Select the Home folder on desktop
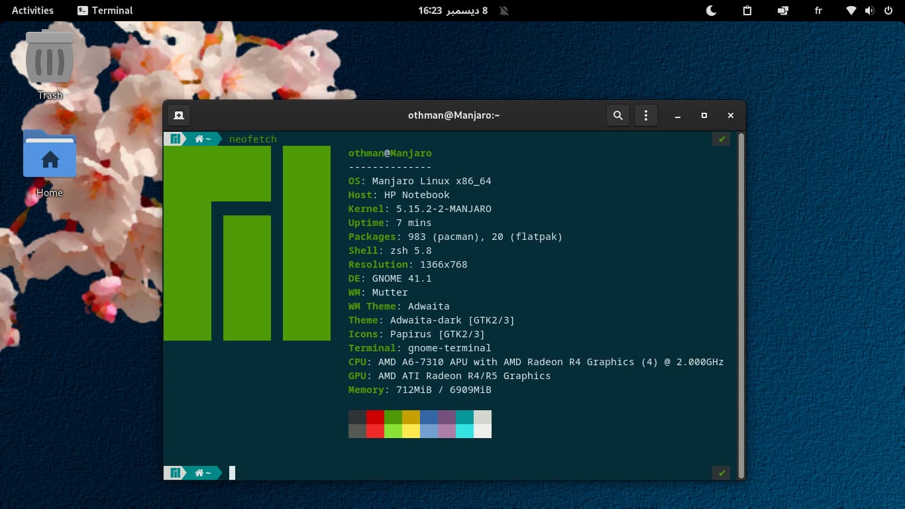Screen dimensions: 905x509 tap(50, 162)
